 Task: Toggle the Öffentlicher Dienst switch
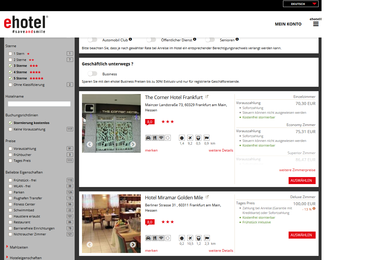tap(151, 40)
